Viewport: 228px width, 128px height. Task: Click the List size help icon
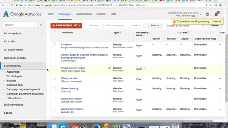tap(189, 33)
